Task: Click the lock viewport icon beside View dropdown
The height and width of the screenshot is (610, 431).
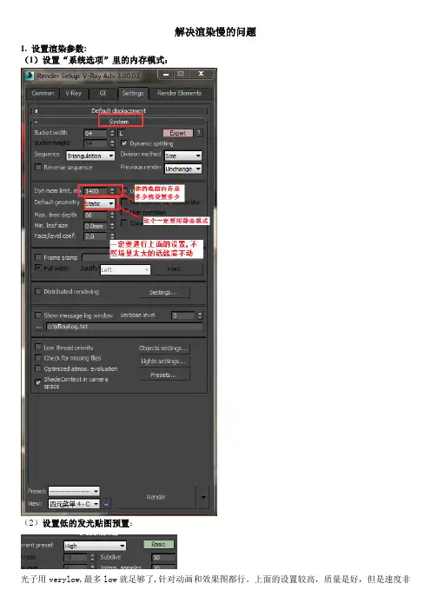Action: point(106,503)
